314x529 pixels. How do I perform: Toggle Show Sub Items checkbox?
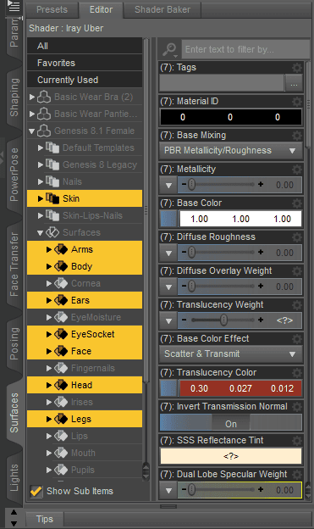pyautogui.click(x=36, y=491)
